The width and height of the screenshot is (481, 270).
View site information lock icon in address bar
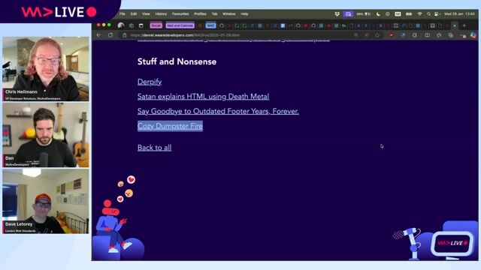coord(124,35)
